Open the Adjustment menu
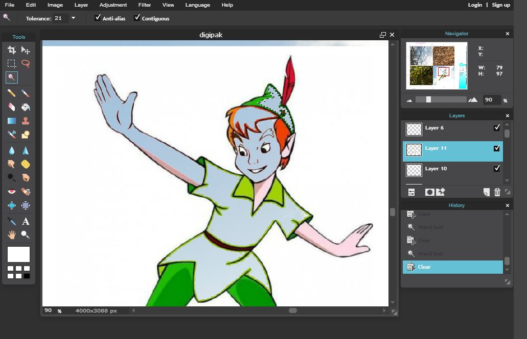The image size is (527, 339). pyautogui.click(x=113, y=5)
